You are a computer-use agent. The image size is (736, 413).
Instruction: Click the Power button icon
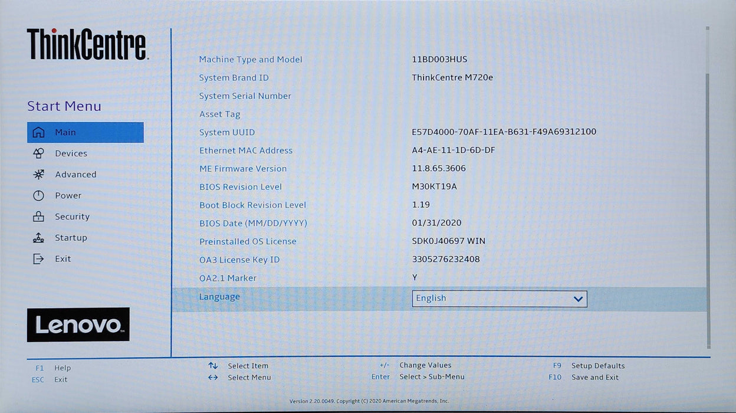[x=38, y=196]
